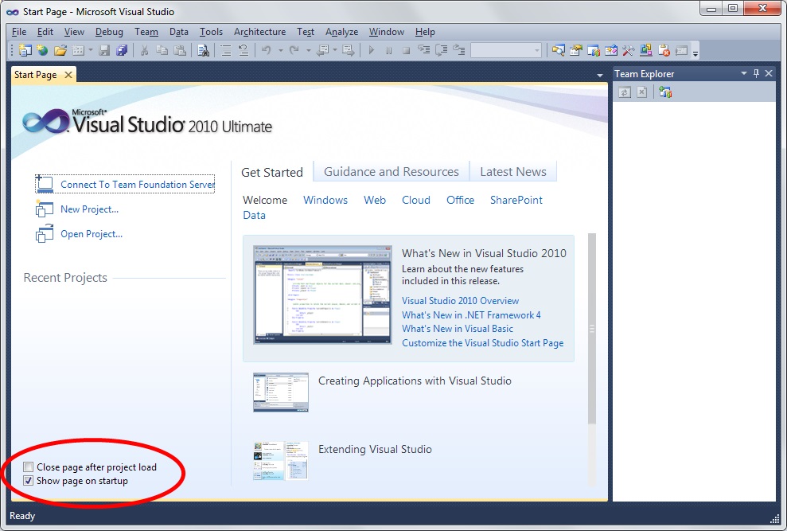Click Refresh icon in Team Explorer
787x531 pixels.
pos(625,92)
